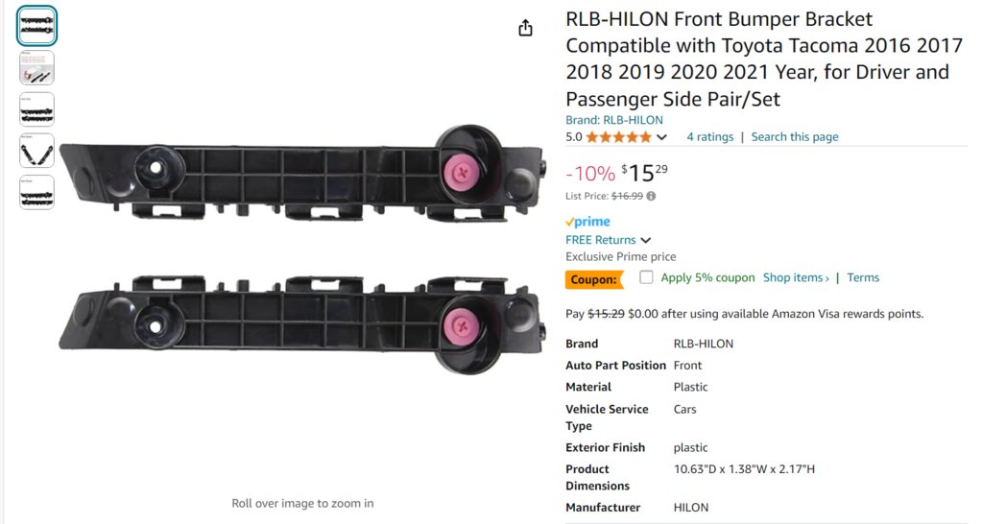Click the Prime logo
Screen dimensions: 982x524
pyautogui.click(x=587, y=222)
